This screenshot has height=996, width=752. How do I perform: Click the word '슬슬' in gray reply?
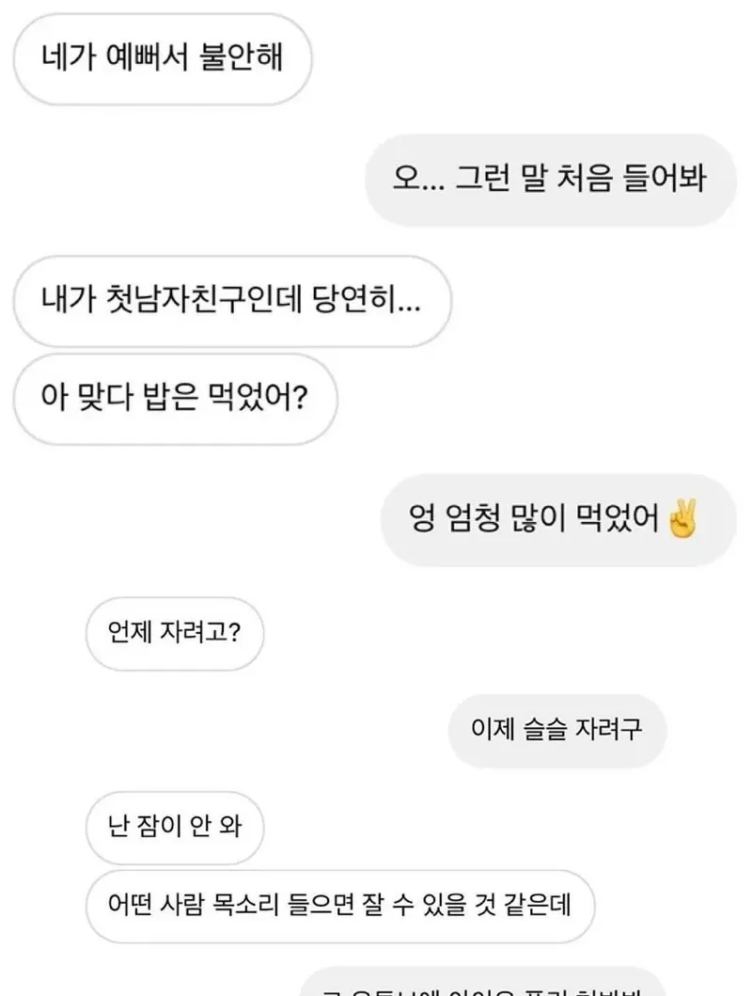coord(544,730)
